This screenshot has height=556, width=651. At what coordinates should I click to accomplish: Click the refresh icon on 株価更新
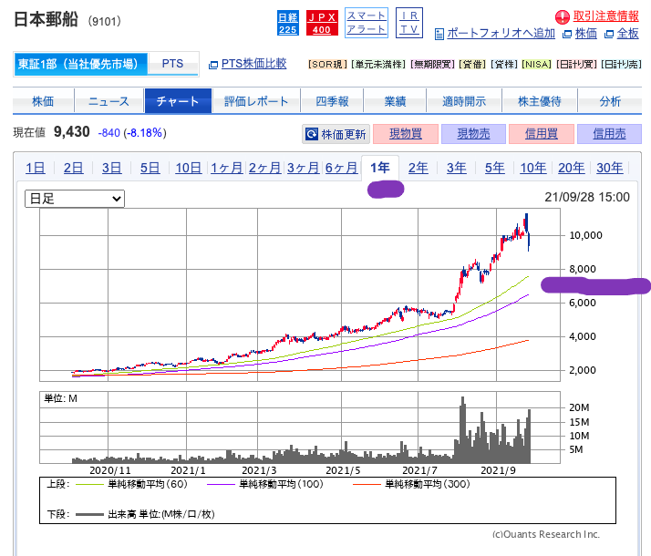point(312,134)
